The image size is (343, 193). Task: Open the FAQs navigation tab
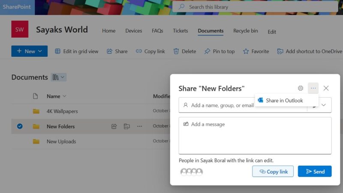click(157, 31)
